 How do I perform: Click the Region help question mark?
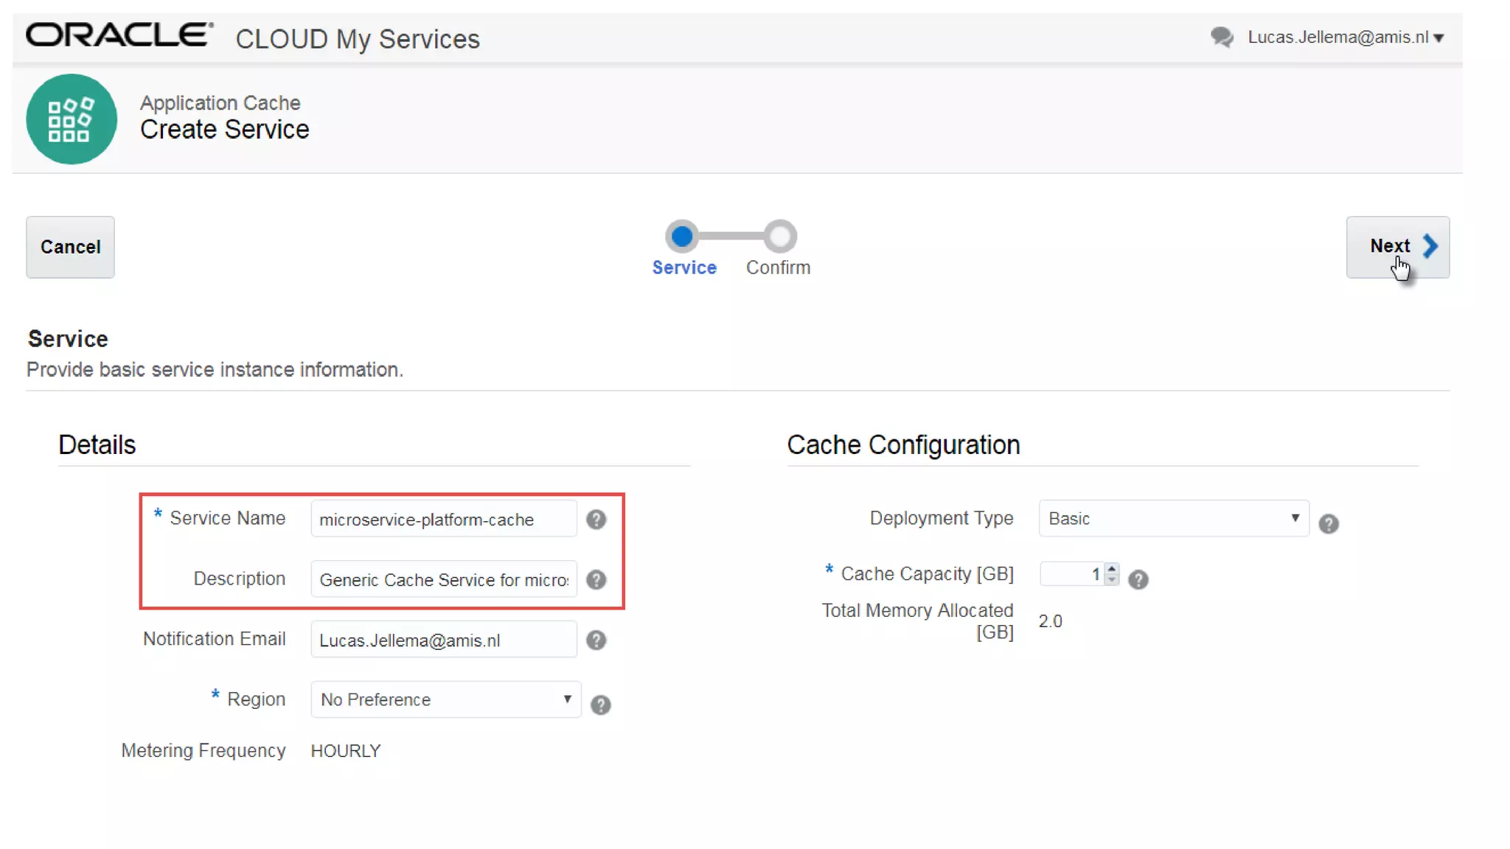[600, 705]
